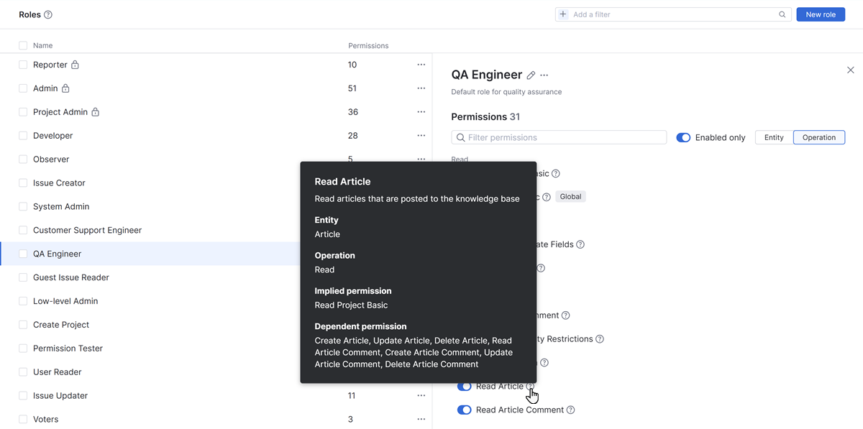This screenshot has height=429, width=863.
Task: Switch to the Operation view tab
Action: tap(818, 137)
